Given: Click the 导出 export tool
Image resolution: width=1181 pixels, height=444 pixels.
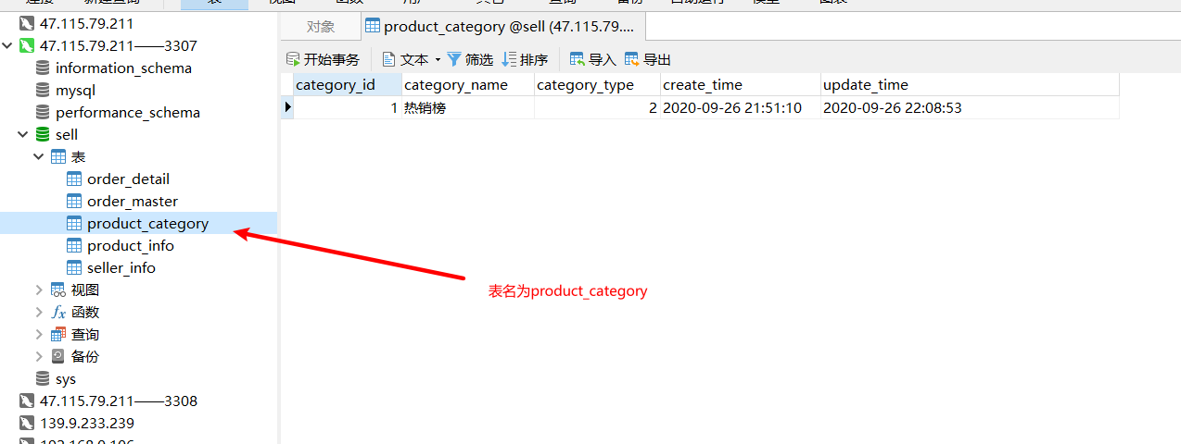Looking at the screenshot, I should point(648,59).
